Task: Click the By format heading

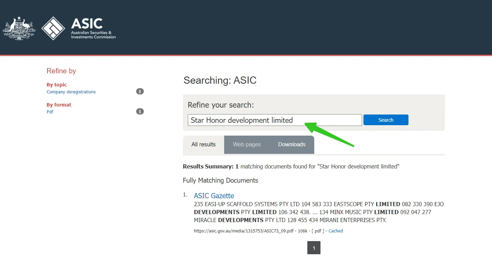Action: point(59,105)
